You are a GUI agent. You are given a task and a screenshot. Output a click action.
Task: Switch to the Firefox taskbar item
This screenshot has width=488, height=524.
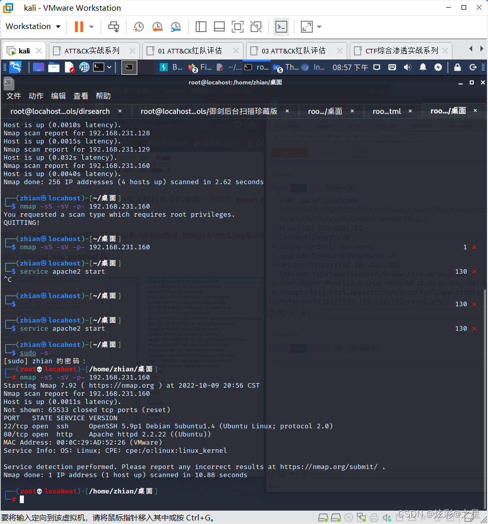tap(200, 67)
